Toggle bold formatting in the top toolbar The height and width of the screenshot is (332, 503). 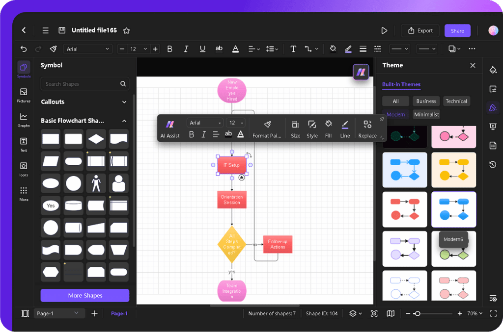[x=169, y=49]
